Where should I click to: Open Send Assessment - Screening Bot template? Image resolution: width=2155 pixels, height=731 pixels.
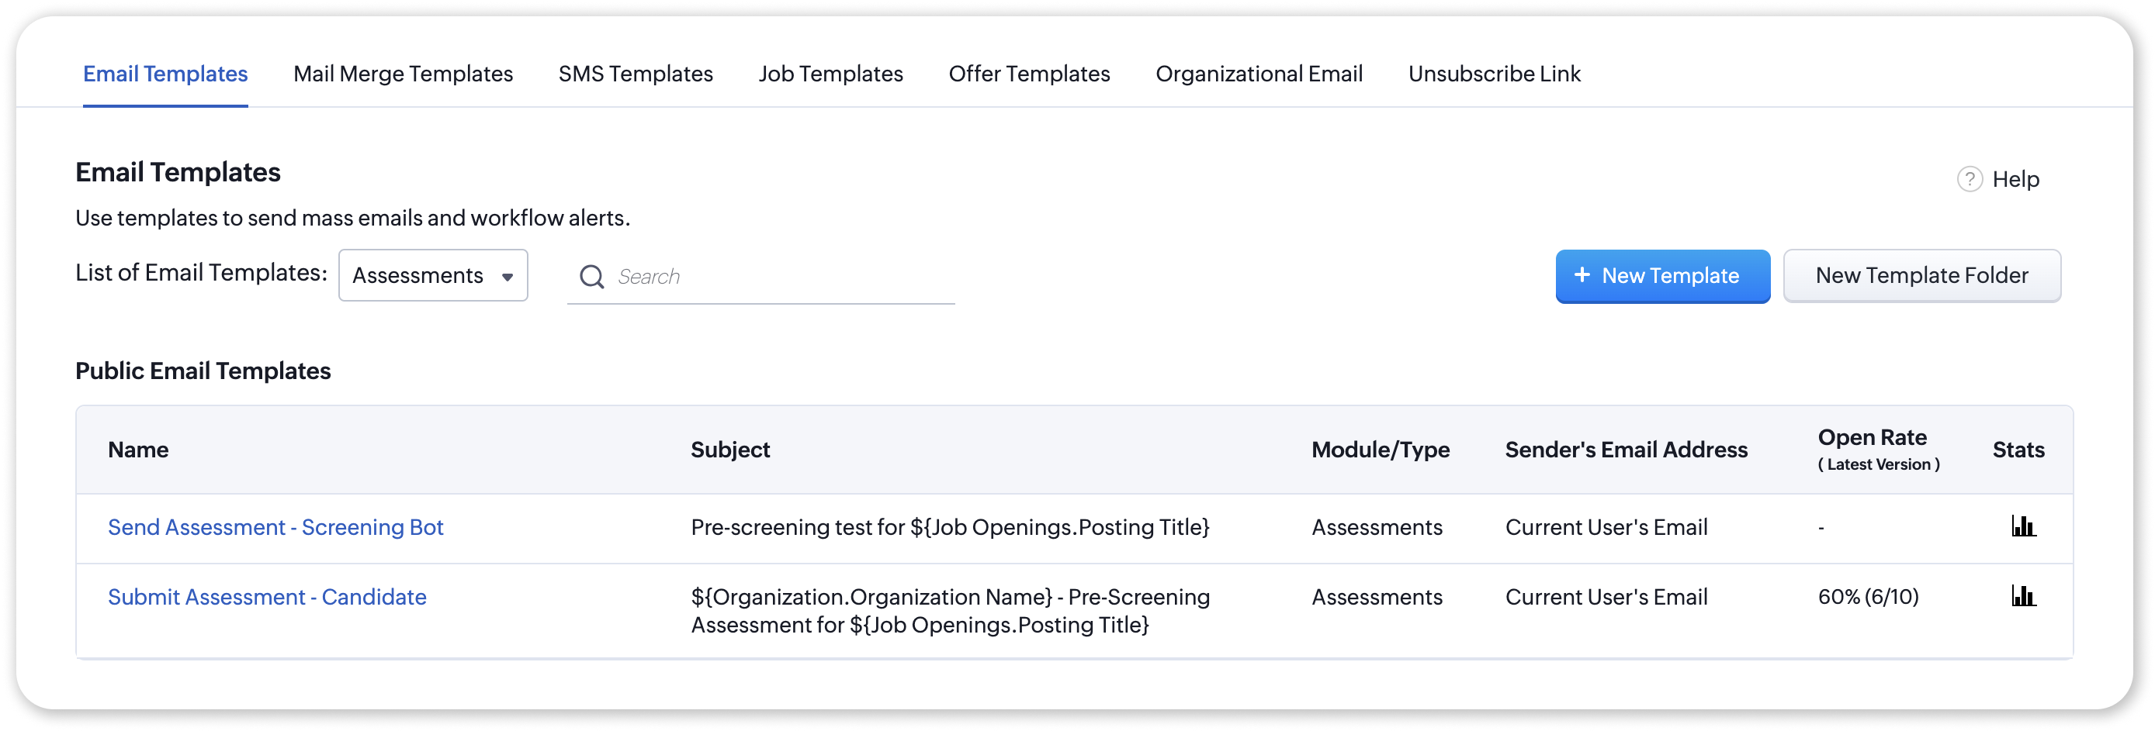pyautogui.click(x=275, y=527)
